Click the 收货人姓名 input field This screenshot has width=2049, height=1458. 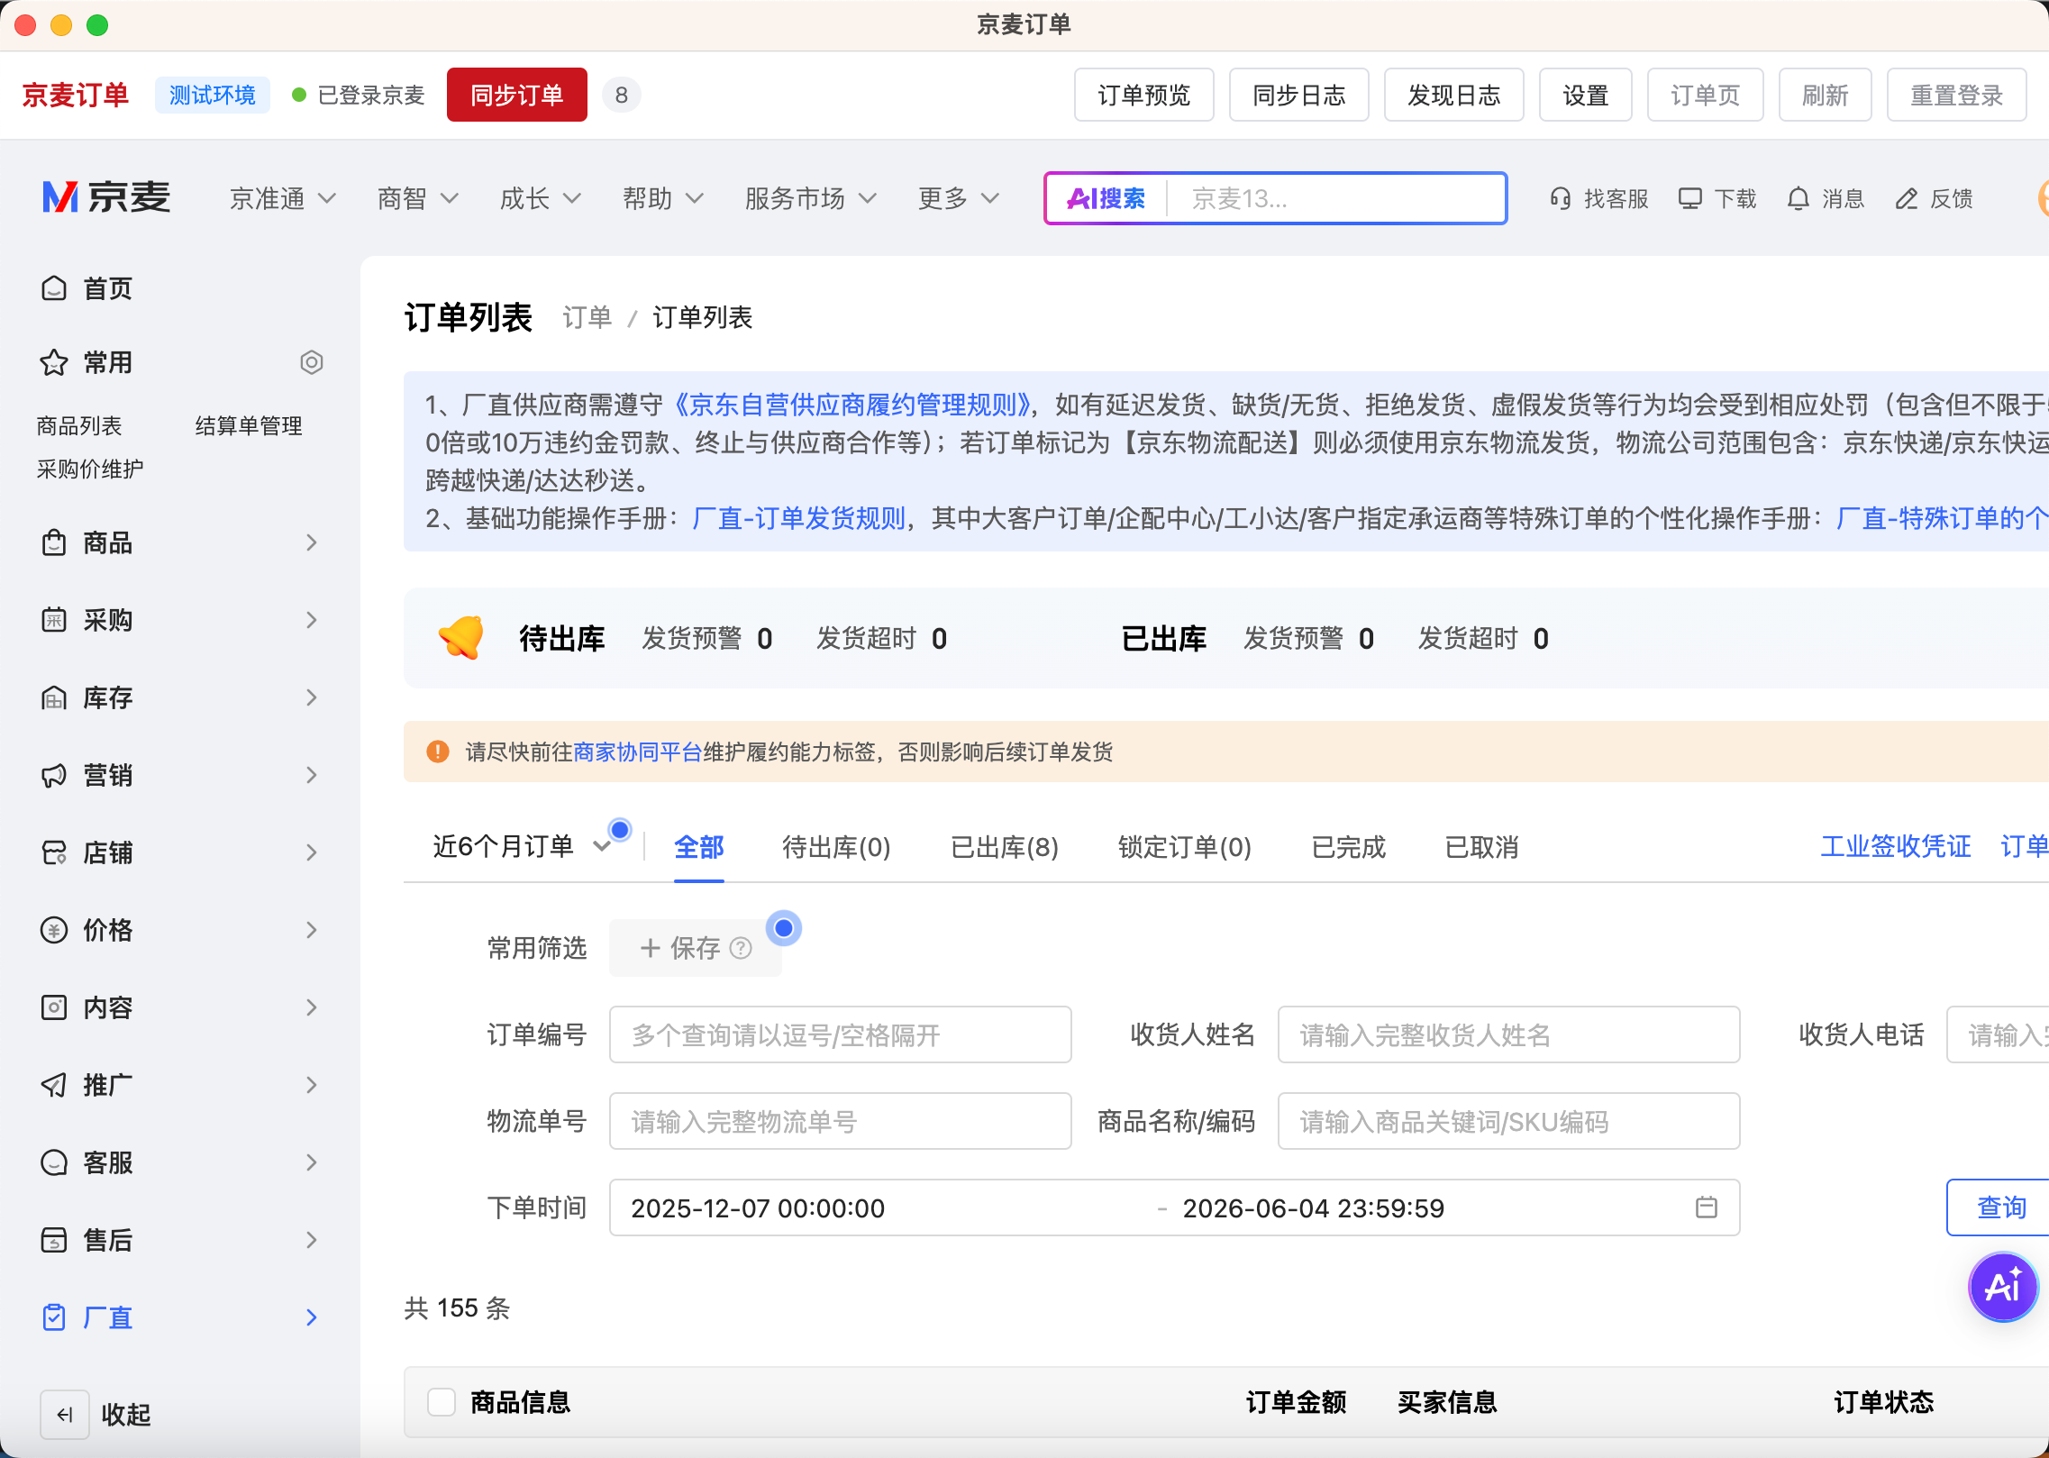click(1509, 1034)
